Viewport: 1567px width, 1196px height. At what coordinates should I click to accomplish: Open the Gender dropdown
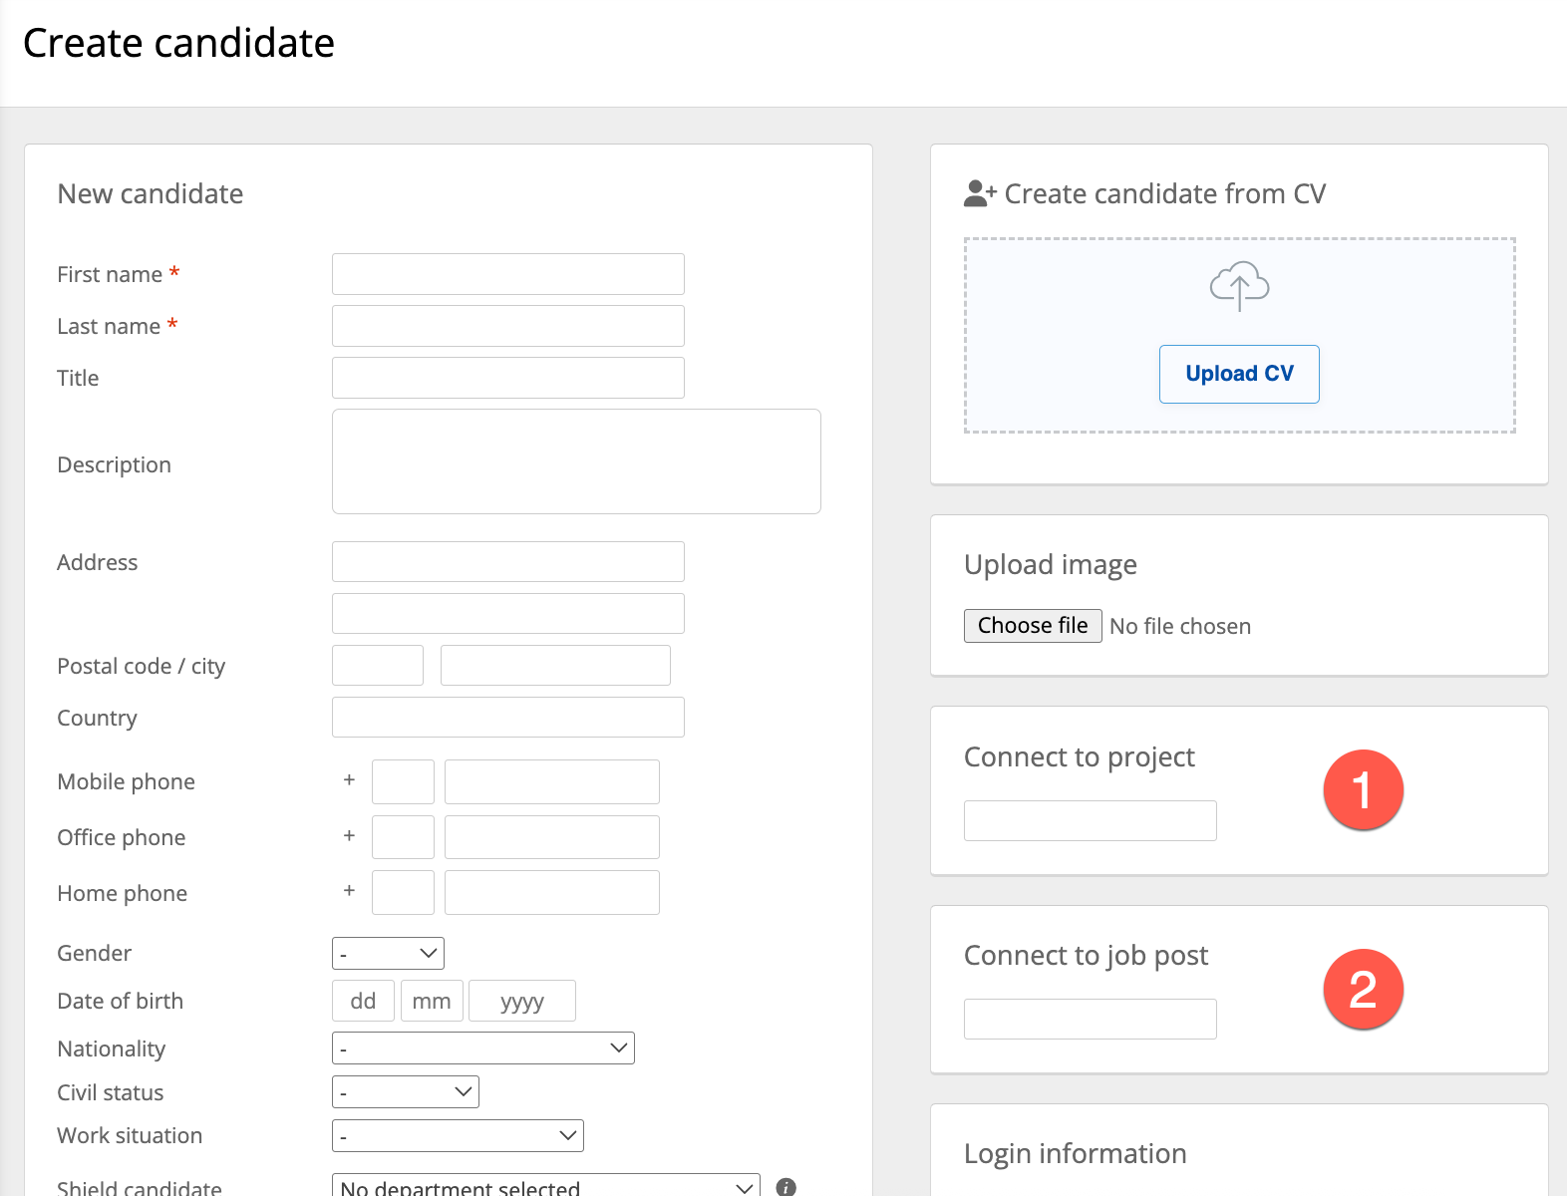coord(388,954)
